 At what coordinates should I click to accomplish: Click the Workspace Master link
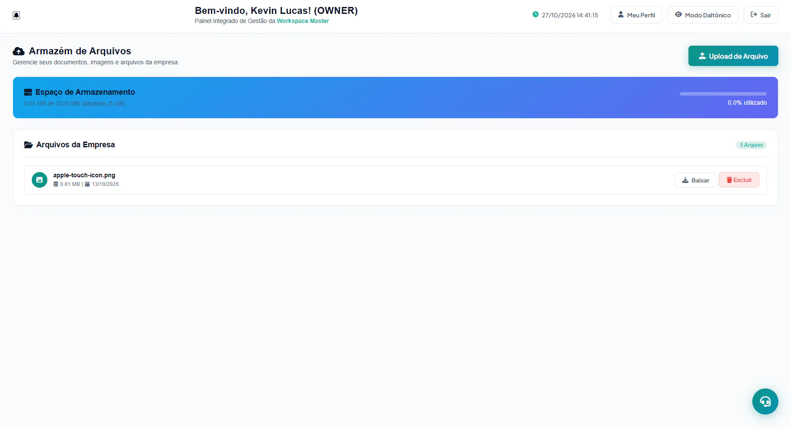pyautogui.click(x=303, y=21)
